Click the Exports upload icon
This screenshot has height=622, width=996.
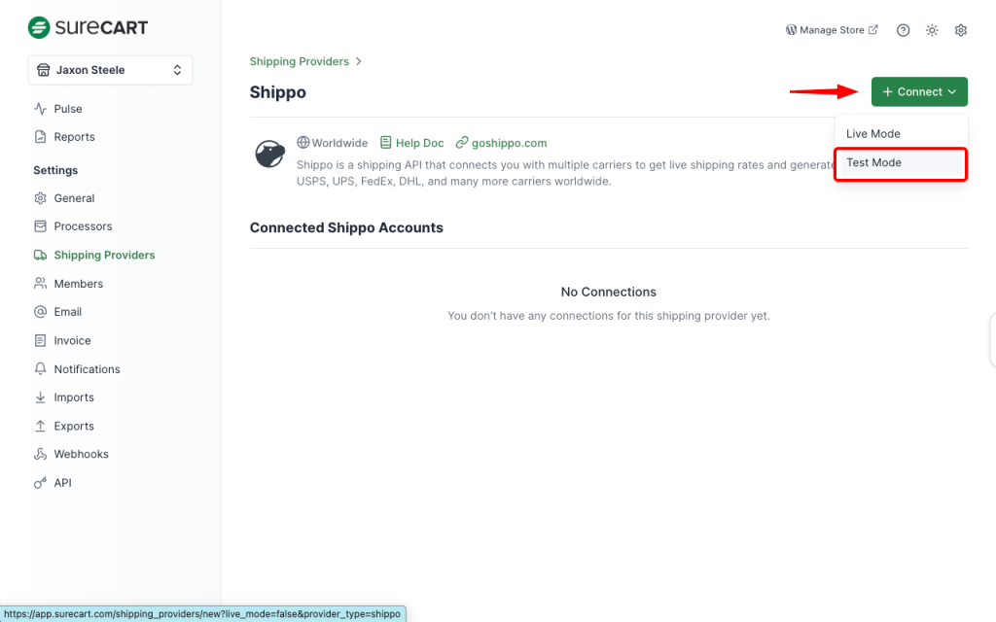(40, 426)
